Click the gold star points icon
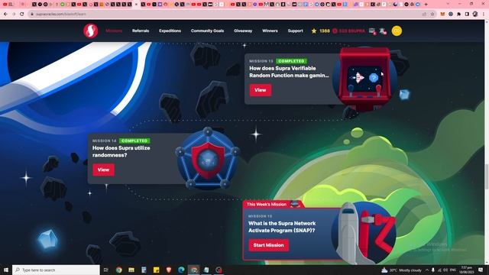489x275 pixels. [314, 31]
